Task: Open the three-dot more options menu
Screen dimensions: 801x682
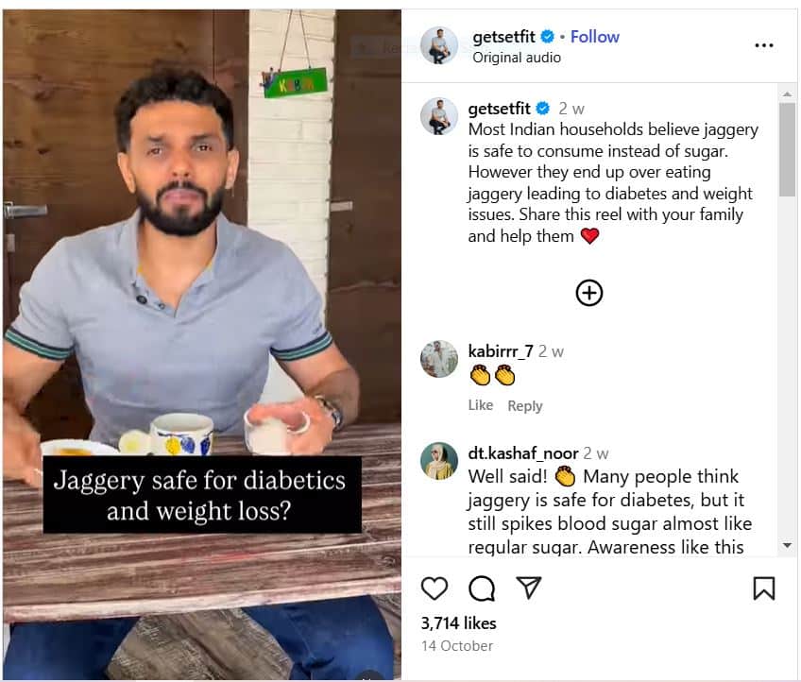Action: pos(764,45)
